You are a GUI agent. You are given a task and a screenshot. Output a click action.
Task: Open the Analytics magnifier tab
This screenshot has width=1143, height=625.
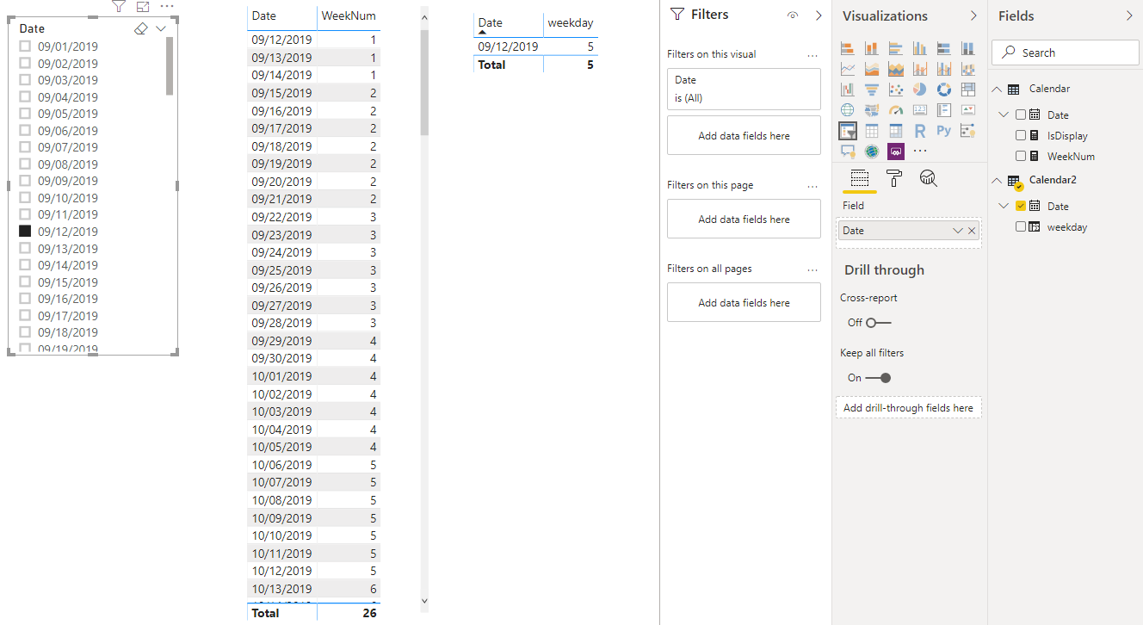pos(928,178)
